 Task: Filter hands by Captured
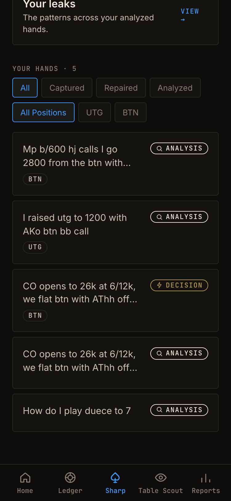click(67, 88)
